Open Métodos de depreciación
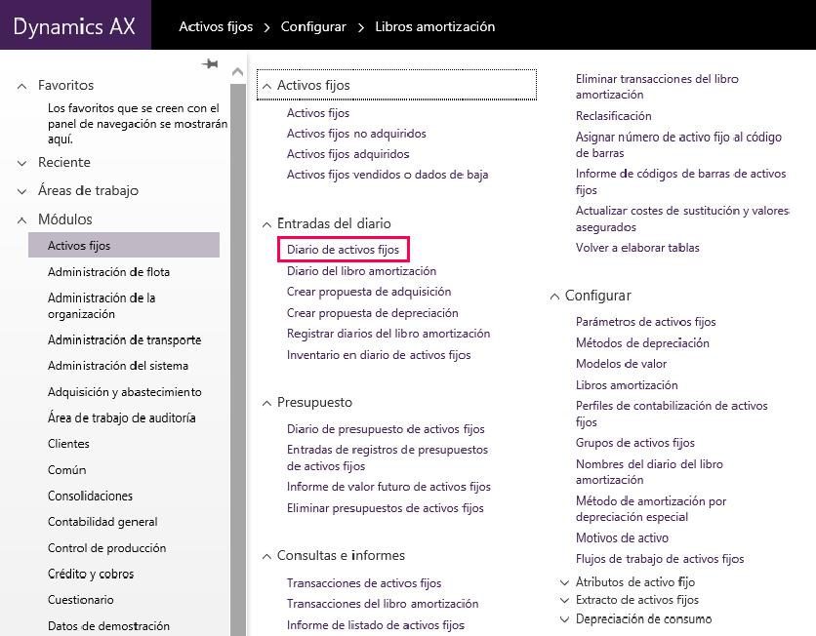 [x=642, y=343]
